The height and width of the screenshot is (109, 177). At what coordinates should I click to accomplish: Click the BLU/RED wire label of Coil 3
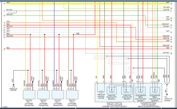click(53, 84)
